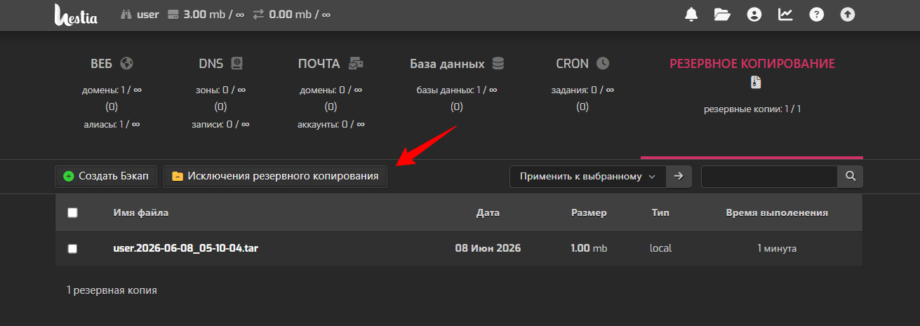Click the globe icon next to ВЕБ
920x326 pixels.
[x=126, y=63]
